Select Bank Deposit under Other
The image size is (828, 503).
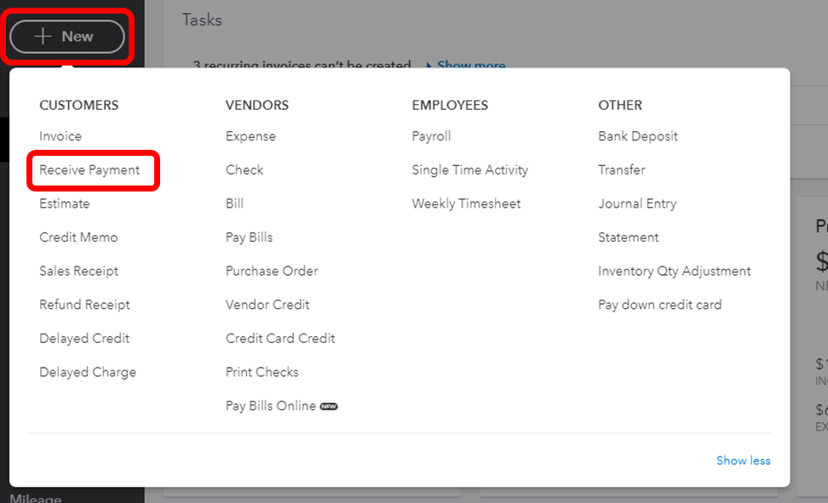pos(638,136)
